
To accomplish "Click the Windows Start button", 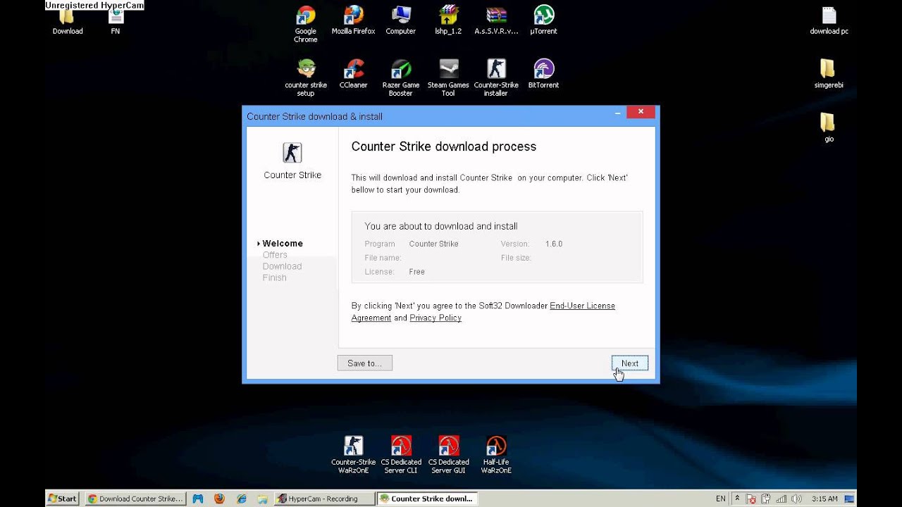I will [62, 499].
